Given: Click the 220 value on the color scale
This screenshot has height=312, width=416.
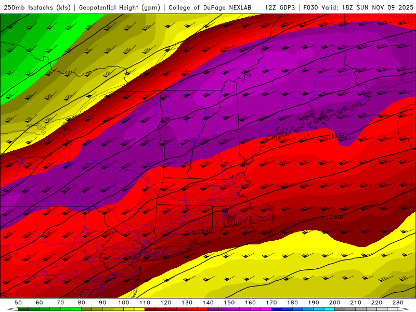Looking at the screenshot, I should [x=376, y=303].
